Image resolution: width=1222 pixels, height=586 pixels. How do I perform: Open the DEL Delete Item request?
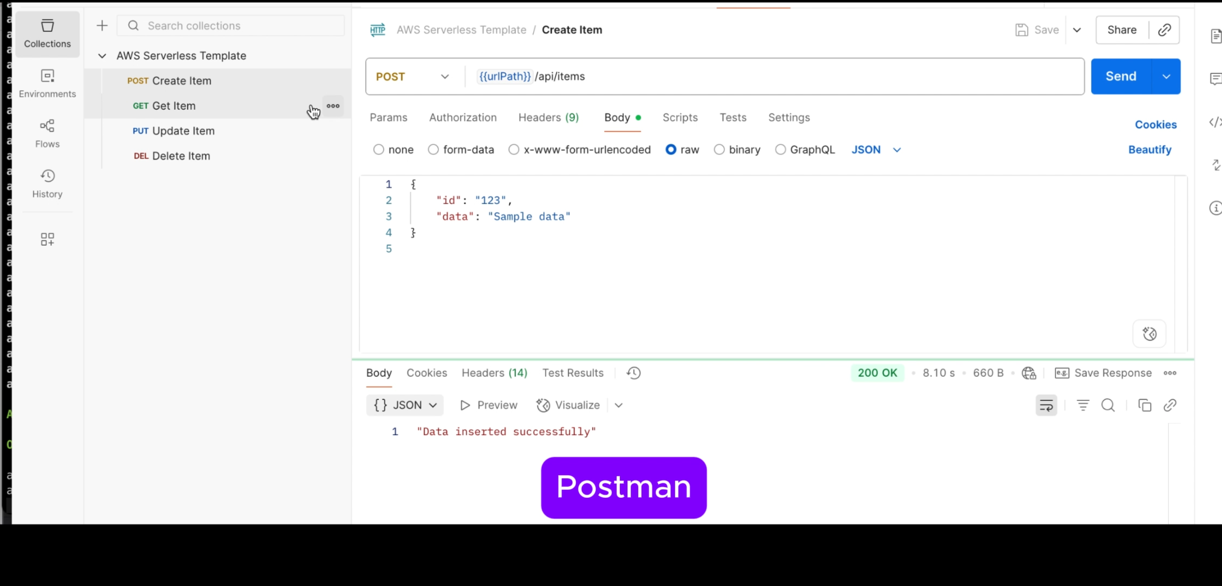(217, 156)
